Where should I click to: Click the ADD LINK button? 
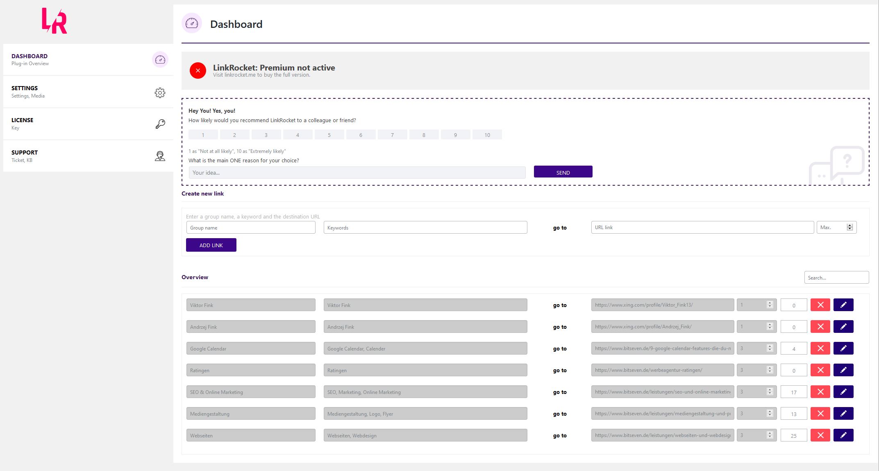211,245
